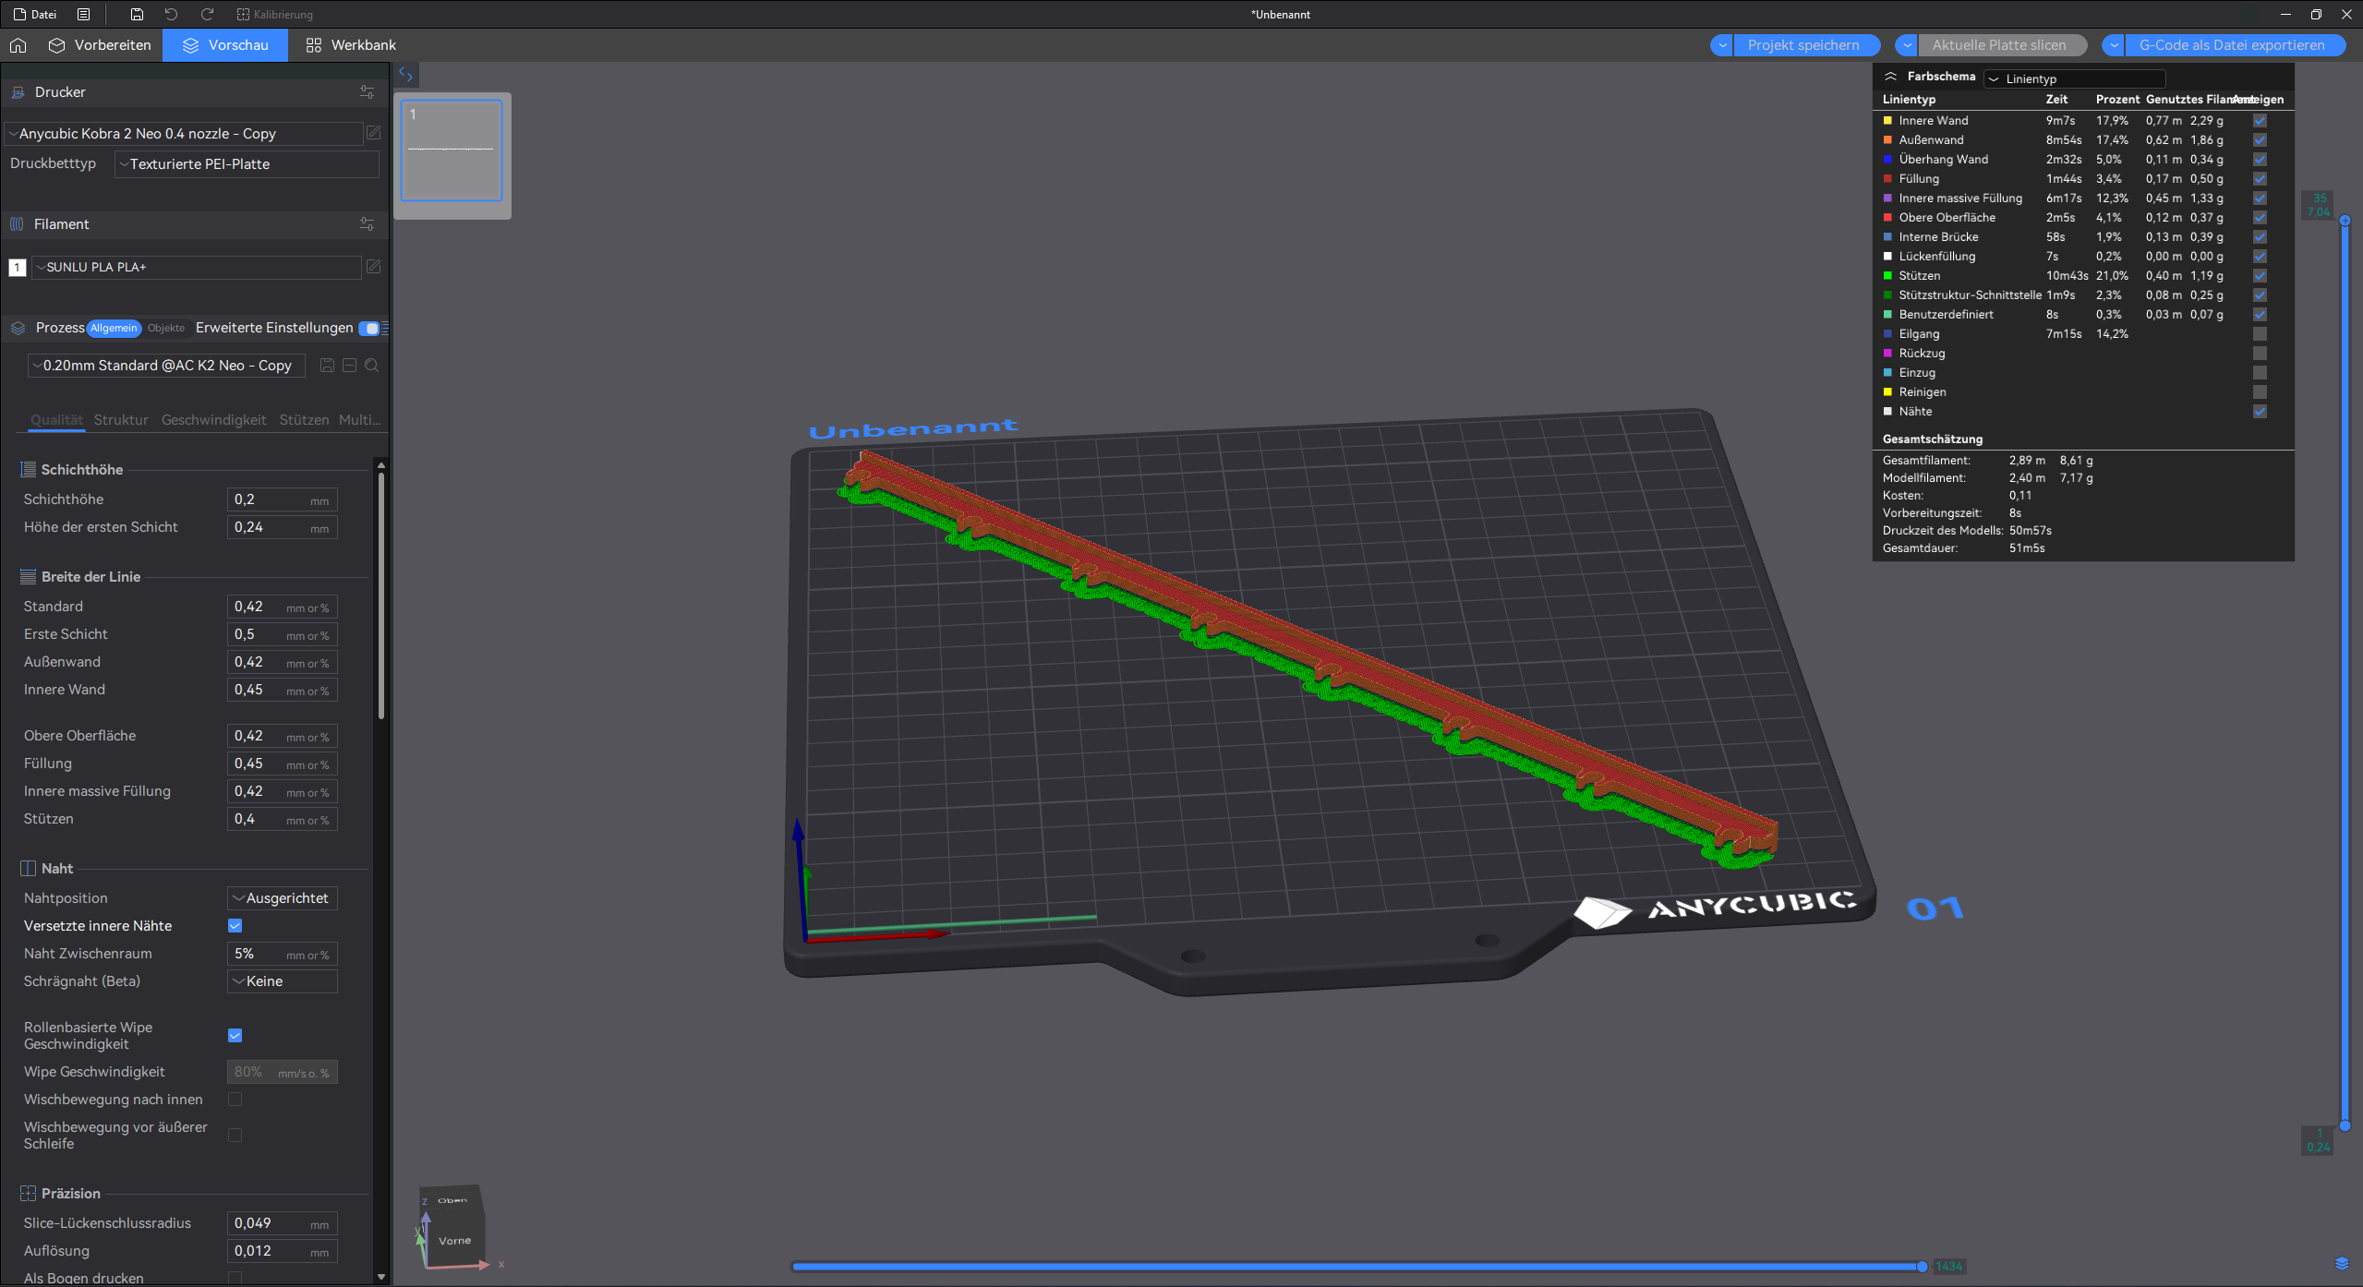This screenshot has height=1287, width=2363.
Task: Open dropdown arrow beside Projekt speichern
Action: (x=1721, y=45)
